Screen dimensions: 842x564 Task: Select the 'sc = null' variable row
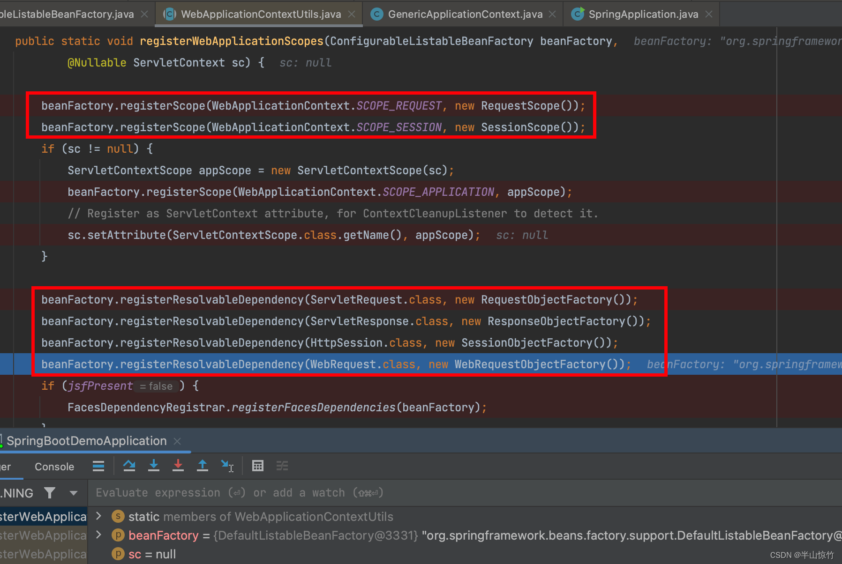[465, 554]
